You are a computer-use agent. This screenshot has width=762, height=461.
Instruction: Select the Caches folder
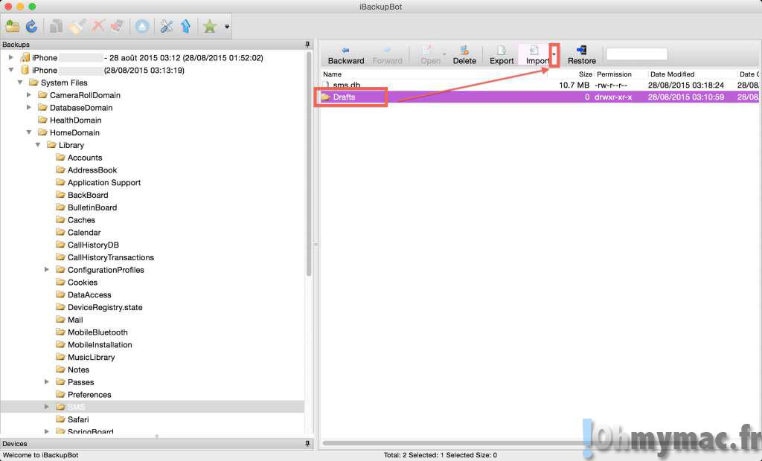tap(81, 220)
